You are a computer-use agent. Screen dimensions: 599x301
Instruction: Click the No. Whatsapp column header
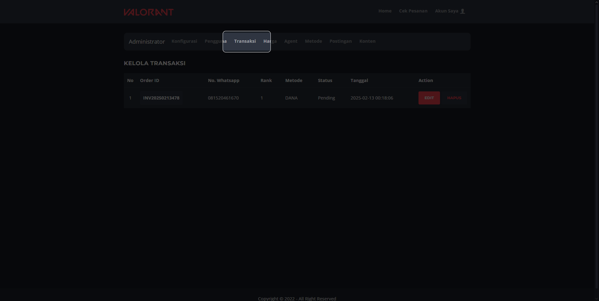pyautogui.click(x=224, y=80)
